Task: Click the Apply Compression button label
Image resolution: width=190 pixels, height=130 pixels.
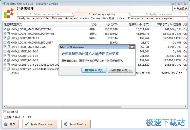Action: [42, 124]
